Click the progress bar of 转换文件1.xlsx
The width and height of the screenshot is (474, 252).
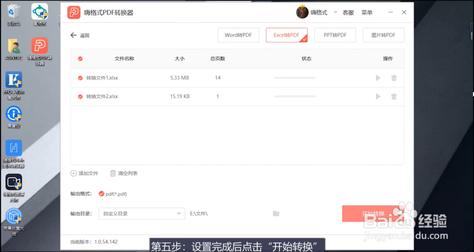[x=295, y=78]
